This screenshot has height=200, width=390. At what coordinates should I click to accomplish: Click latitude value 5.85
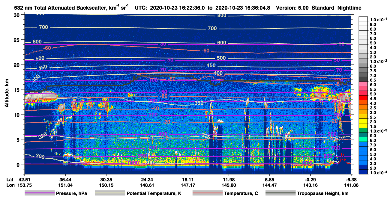270,180
